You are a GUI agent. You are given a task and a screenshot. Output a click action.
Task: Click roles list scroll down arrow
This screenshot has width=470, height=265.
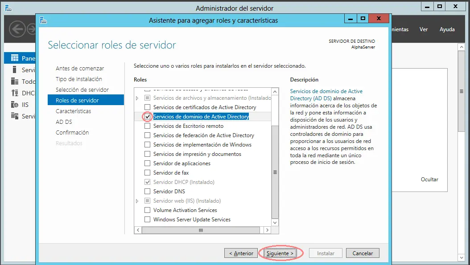(x=275, y=223)
